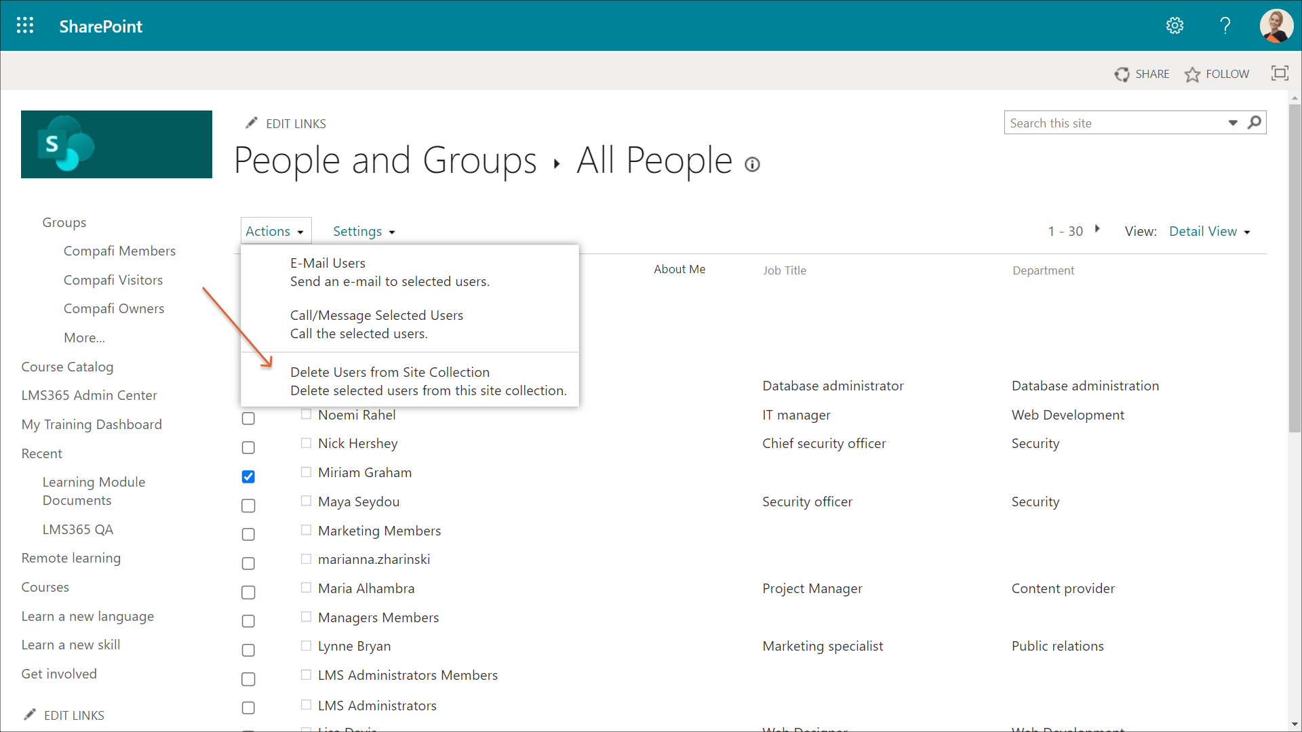1302x732 pixels.
Task: Click the help question mark icon
Action: (x=1225, y=26)
